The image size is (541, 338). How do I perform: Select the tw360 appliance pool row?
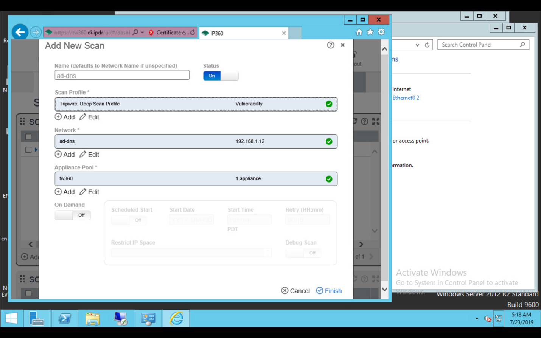196,179
